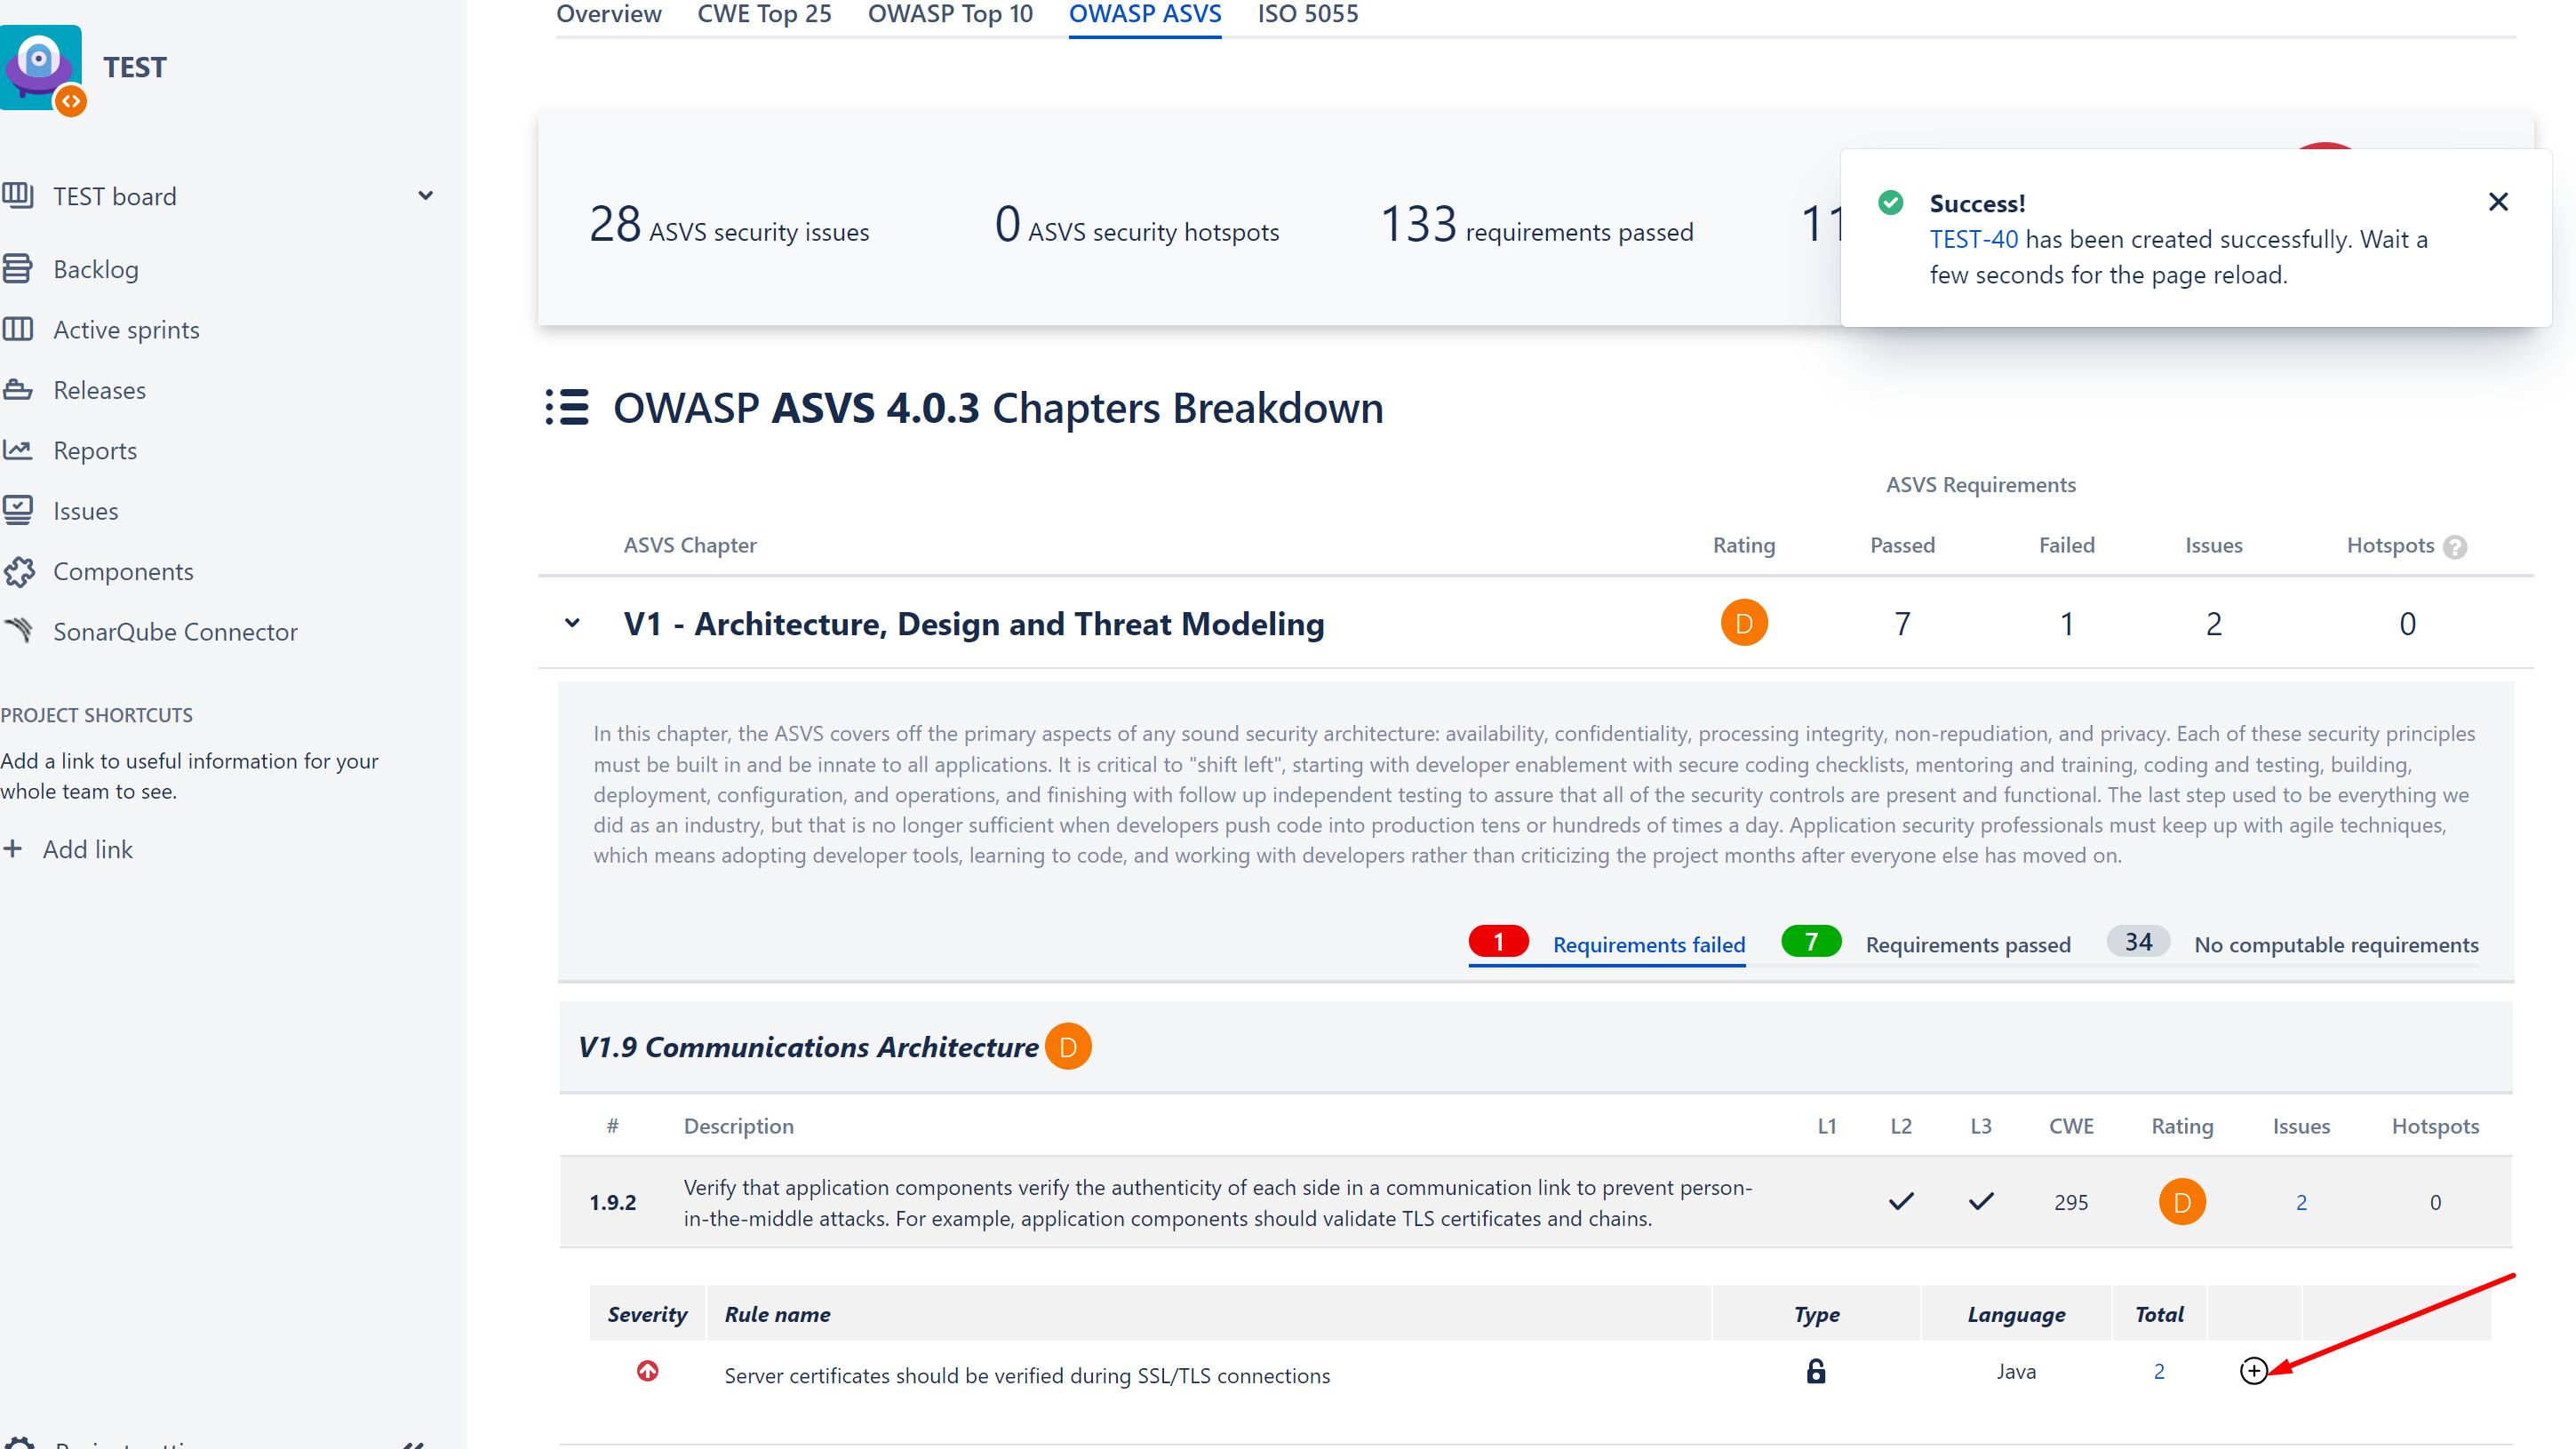Click the orange D rating badge for V1.9
2576x1449 pixels.
1067,1046
